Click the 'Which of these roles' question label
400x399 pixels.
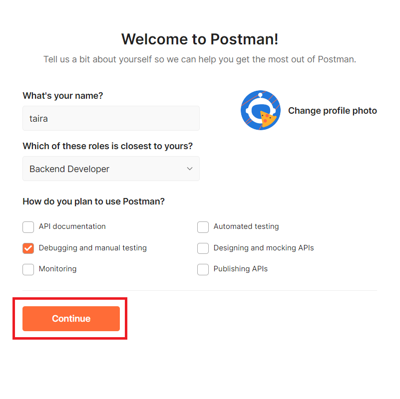click(x=108, y=146)
